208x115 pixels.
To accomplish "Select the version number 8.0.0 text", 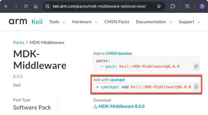I will click(x=18, y=76).
